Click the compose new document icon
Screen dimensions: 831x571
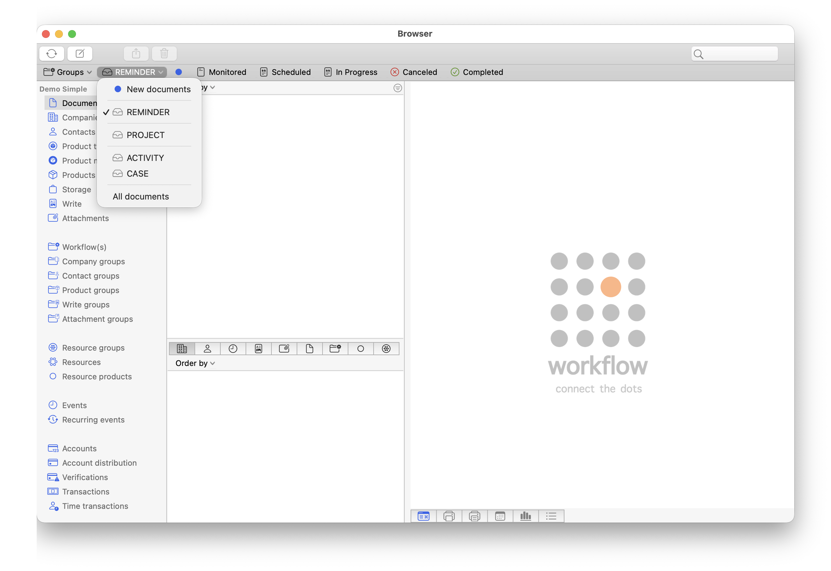click(80, 54)
